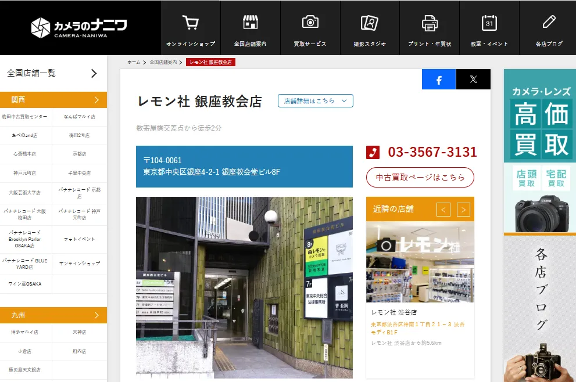Screen dimensions: 576x382
Task: Open 千里中央店 in the store list
Action: (80, 173)
